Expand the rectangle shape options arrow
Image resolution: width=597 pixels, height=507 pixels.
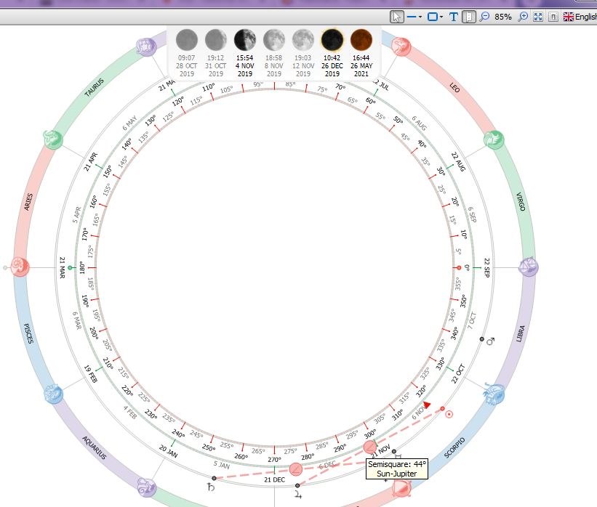coord(441,17)
